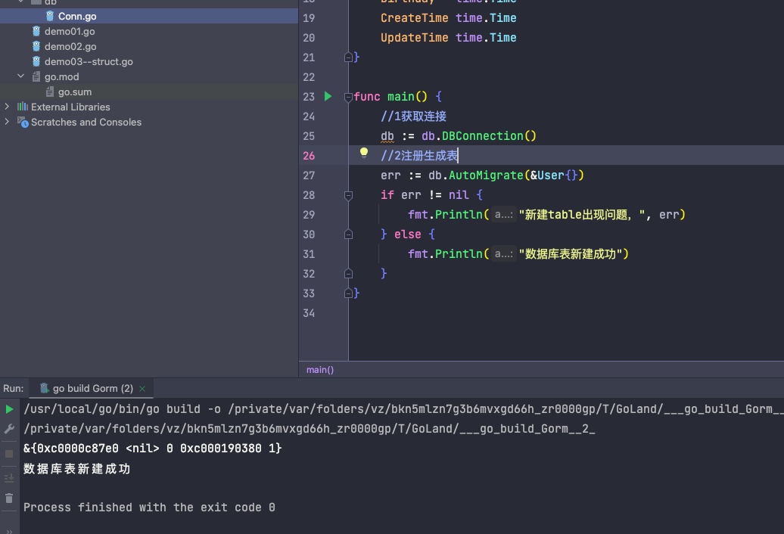784x534 pixels.
Task: Click the //1获取连接 comment
Action: pos(413,116)
